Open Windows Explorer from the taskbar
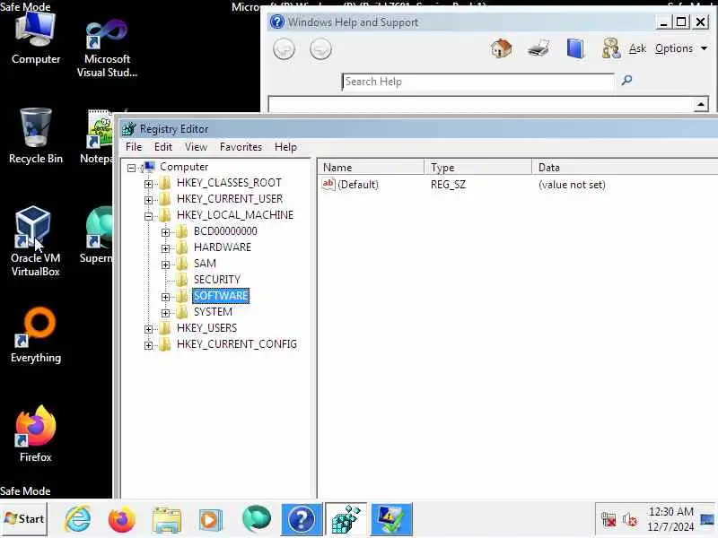 [167, 519]
